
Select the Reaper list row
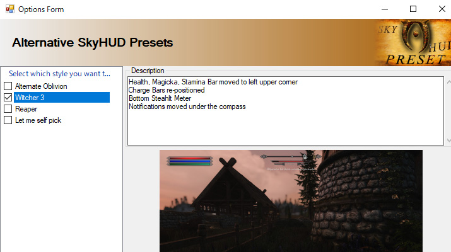(x=26, y=109)
